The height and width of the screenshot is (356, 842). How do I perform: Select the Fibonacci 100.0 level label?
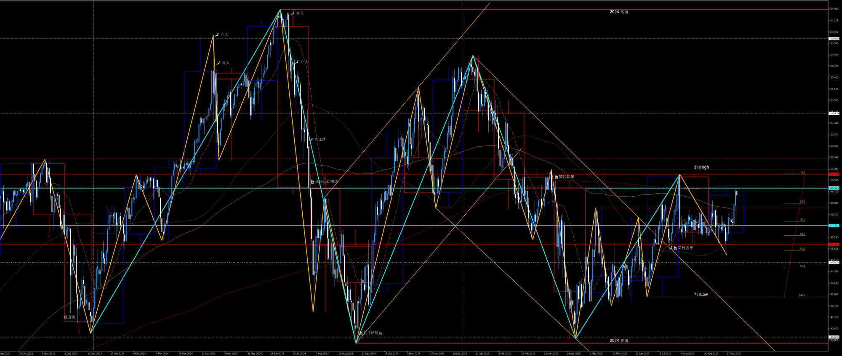click(x=802, y=295)
